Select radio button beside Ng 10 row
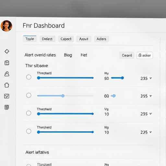 click(x=29, y=131)
